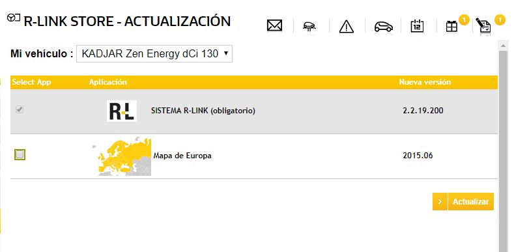This screenshot has height=252, width=514.
Task: Click the yellow arrow beside Actualizar
Action: 440,201
